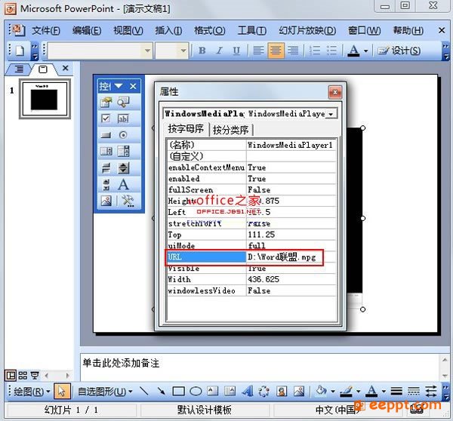Screen dimensions: 453x421
Task: Click the View Code icon in toolbox
Action: (x=123, y=102)
